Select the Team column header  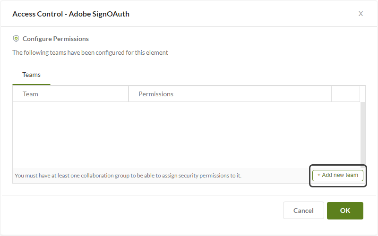click(31, 94)
